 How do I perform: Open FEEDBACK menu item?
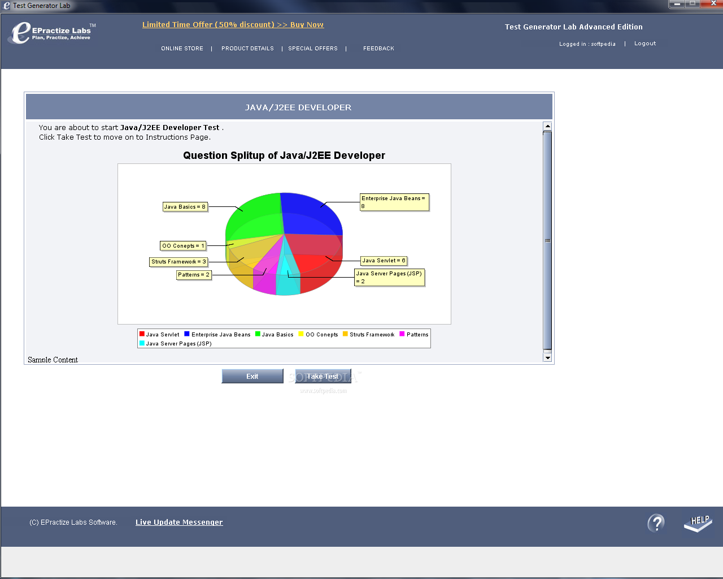(x=378, y=49)
